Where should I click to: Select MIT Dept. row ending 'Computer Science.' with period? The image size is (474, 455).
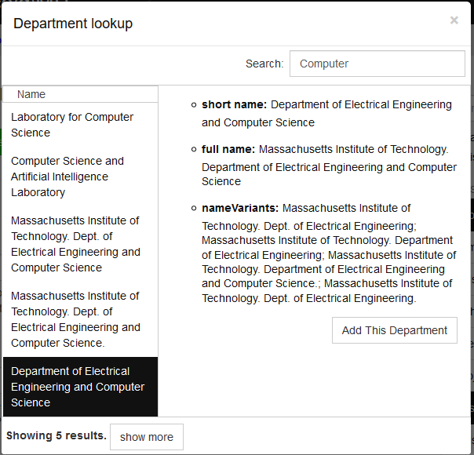coord(80,319)
